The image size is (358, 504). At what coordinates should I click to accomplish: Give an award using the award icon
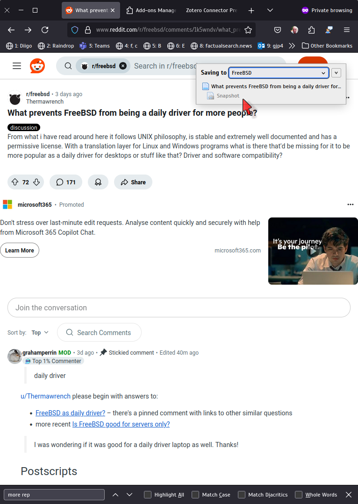[x=98, y=182]
